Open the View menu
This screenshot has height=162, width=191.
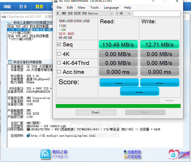tap(81, 8)
